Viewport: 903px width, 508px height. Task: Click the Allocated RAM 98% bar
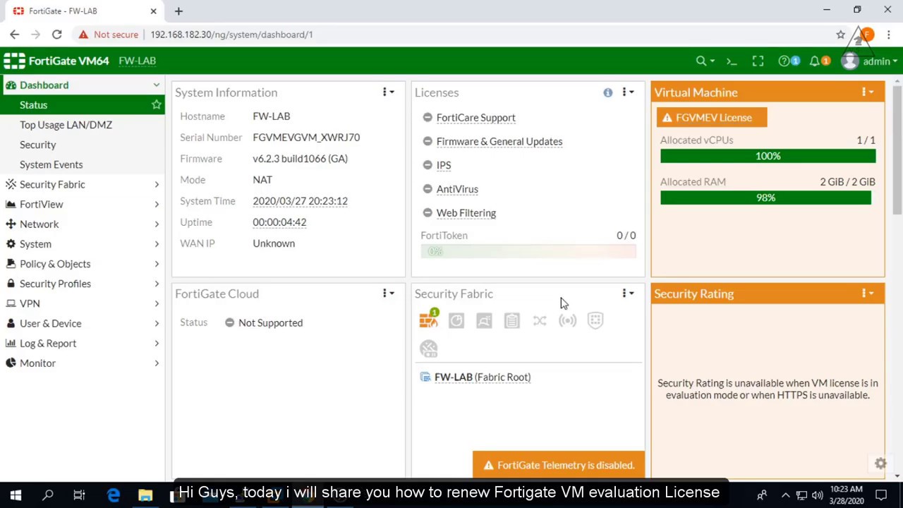pyautogui.click(x=766, y=198)
